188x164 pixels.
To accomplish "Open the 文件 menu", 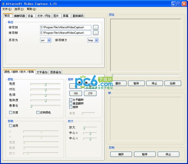I will (x=7, y=9).
